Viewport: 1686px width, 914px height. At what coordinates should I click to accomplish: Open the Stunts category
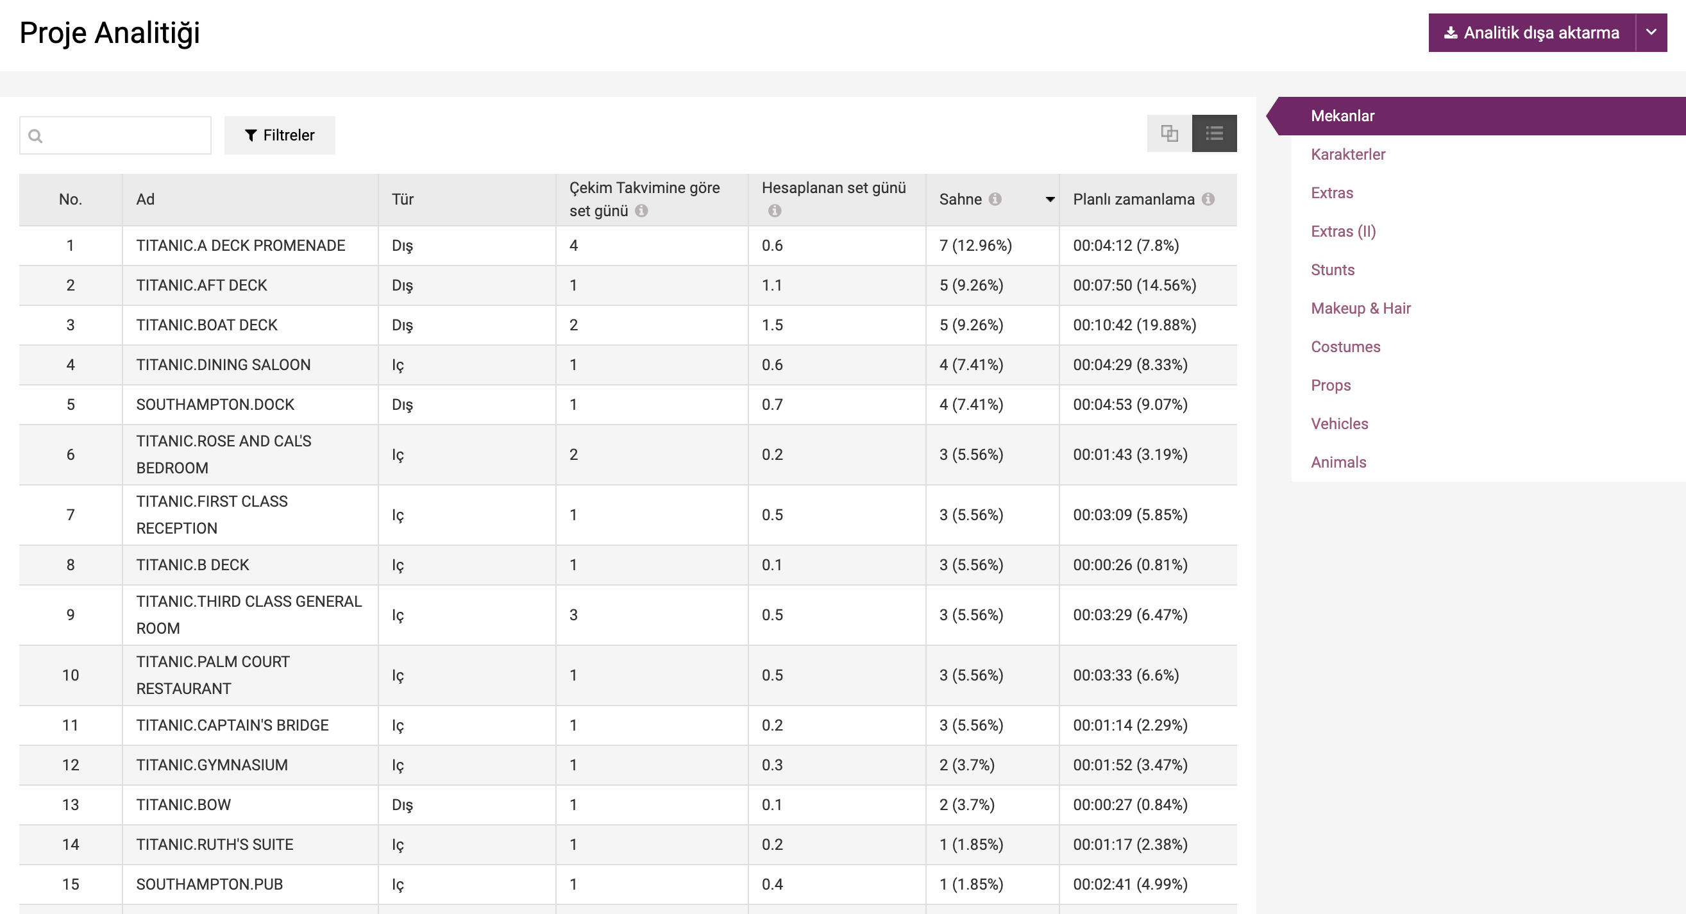pos(1332,270)
